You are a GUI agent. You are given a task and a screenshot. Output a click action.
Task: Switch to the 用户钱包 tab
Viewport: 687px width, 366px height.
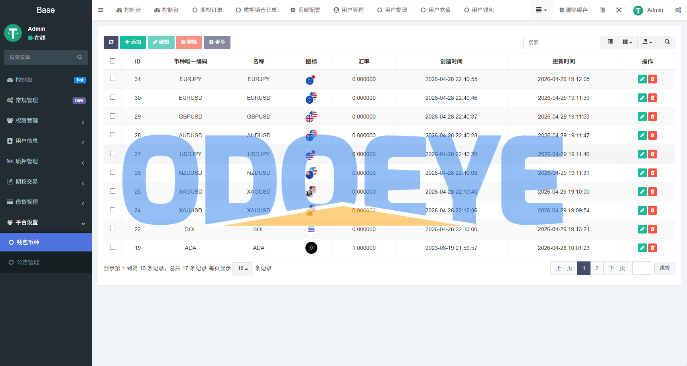(479, 10)
